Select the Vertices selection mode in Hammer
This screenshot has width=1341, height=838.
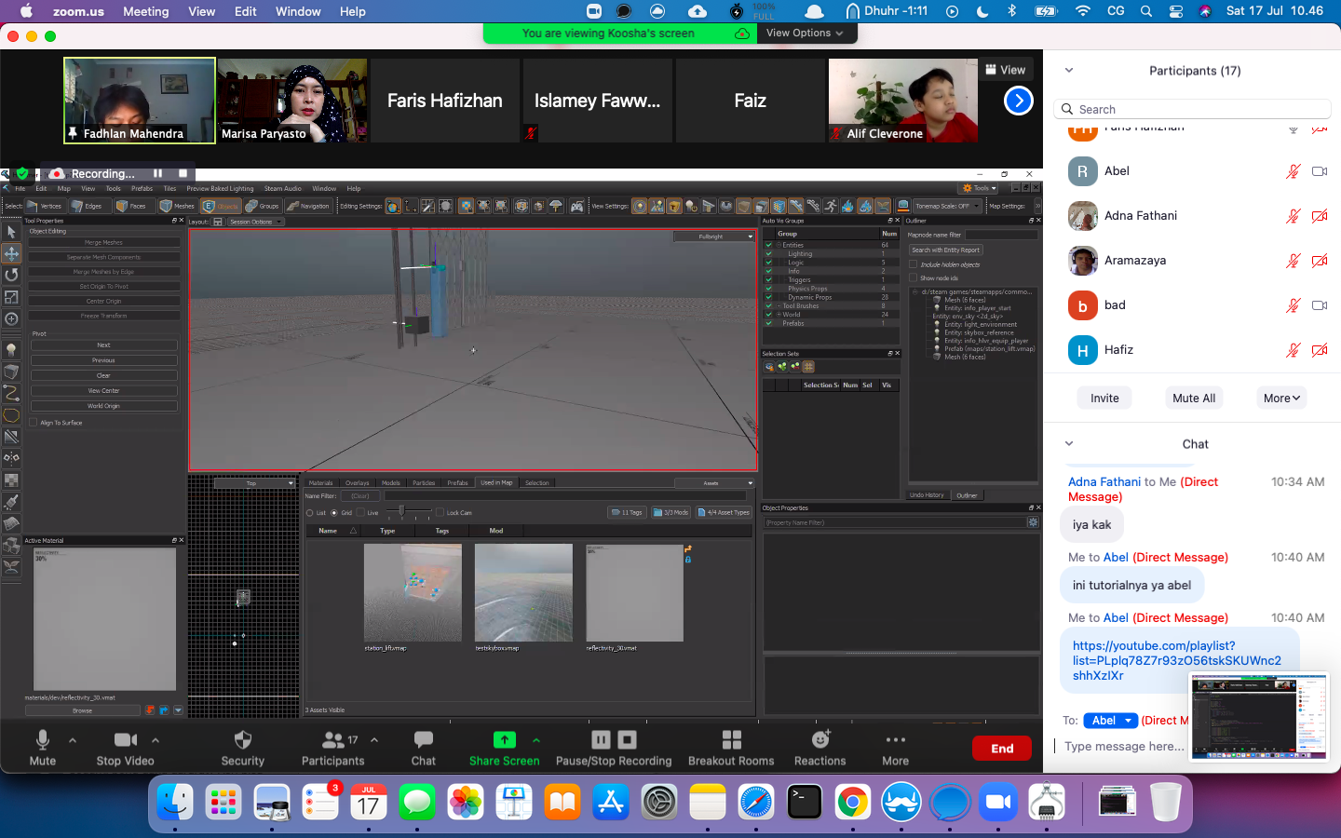coord(45,206)
